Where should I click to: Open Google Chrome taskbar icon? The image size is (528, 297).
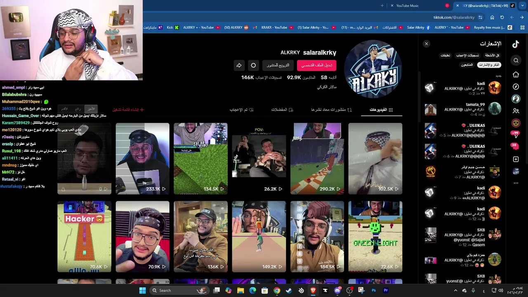coord(277,290)
